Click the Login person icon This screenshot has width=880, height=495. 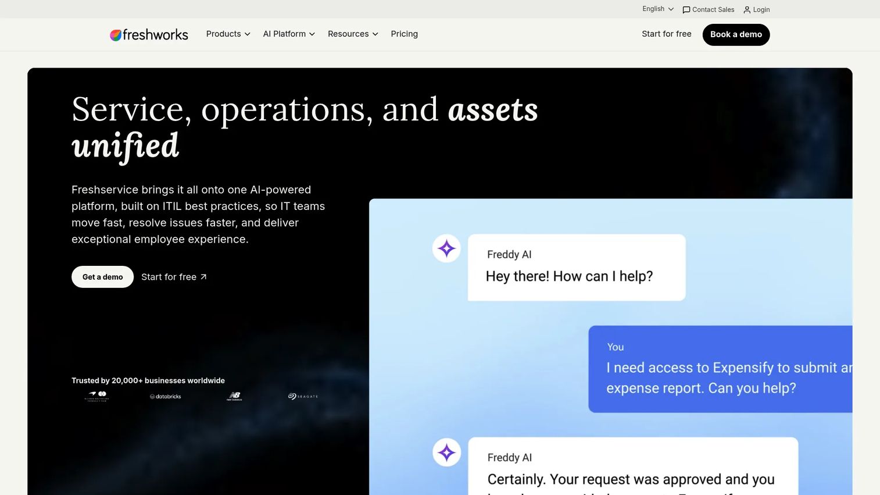point(747,10)
